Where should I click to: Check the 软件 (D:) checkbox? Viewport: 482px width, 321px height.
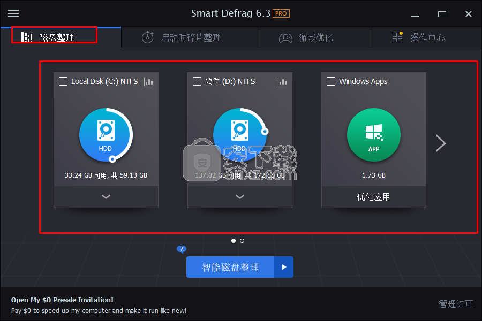tap(197, 81)
